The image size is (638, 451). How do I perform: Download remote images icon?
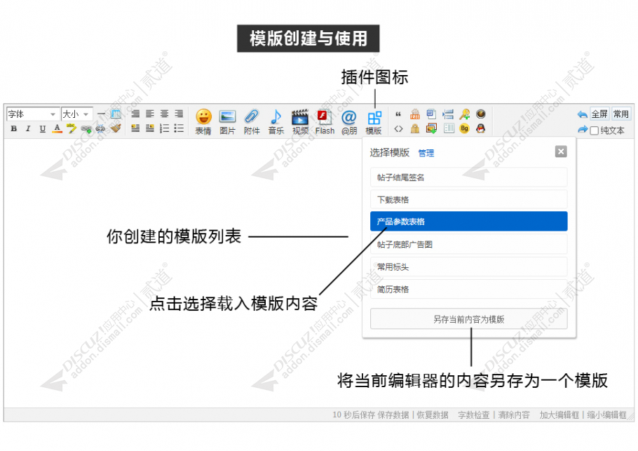click(x=431, y=128)
